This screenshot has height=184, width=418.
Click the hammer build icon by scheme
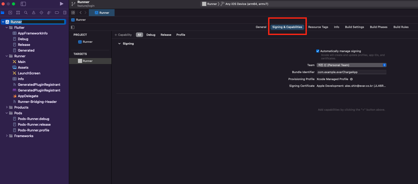click(x=222, y=4)
